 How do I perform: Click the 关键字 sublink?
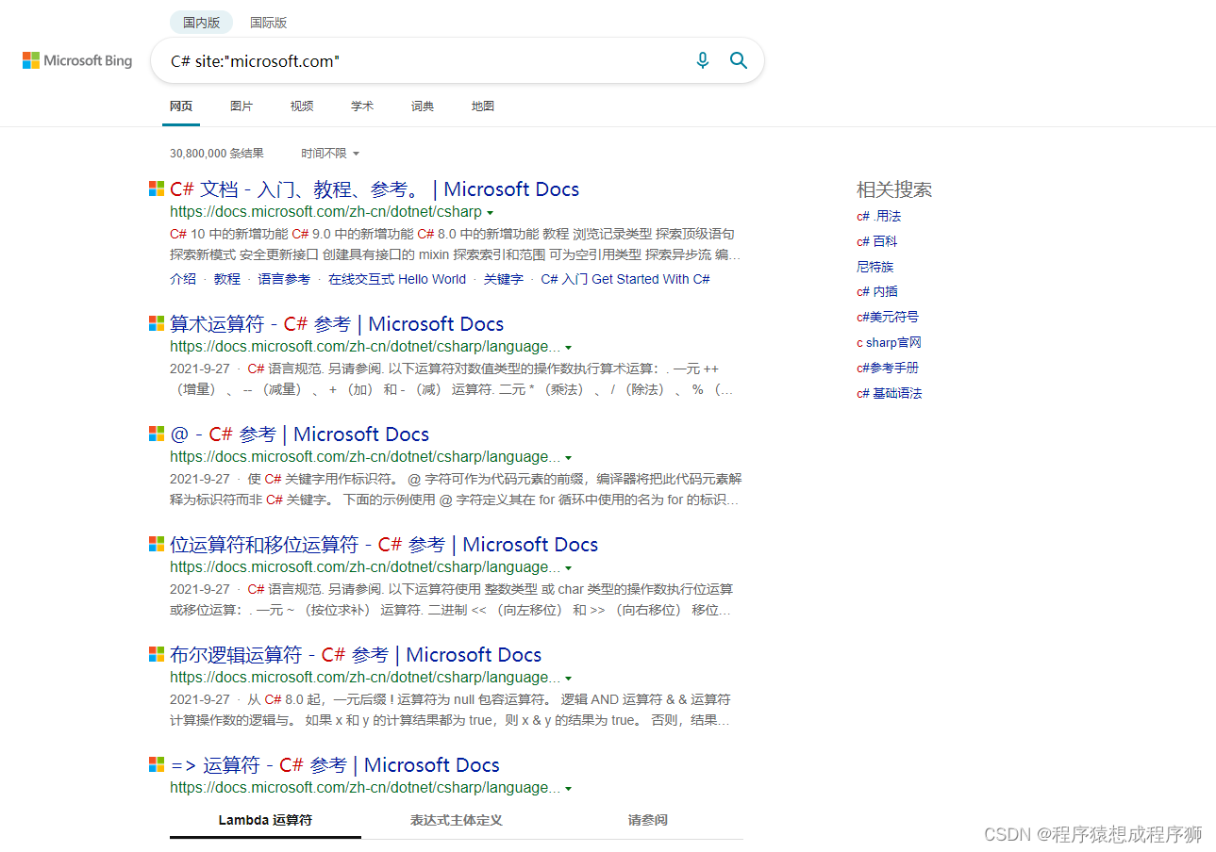pyautogui.click(x=504, y=279)
